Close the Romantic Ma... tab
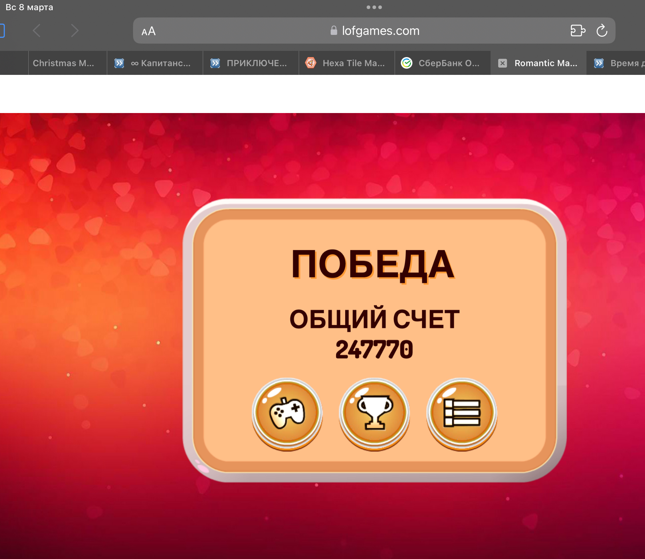Viewport: 645px width, 559px height. (503, 63)
